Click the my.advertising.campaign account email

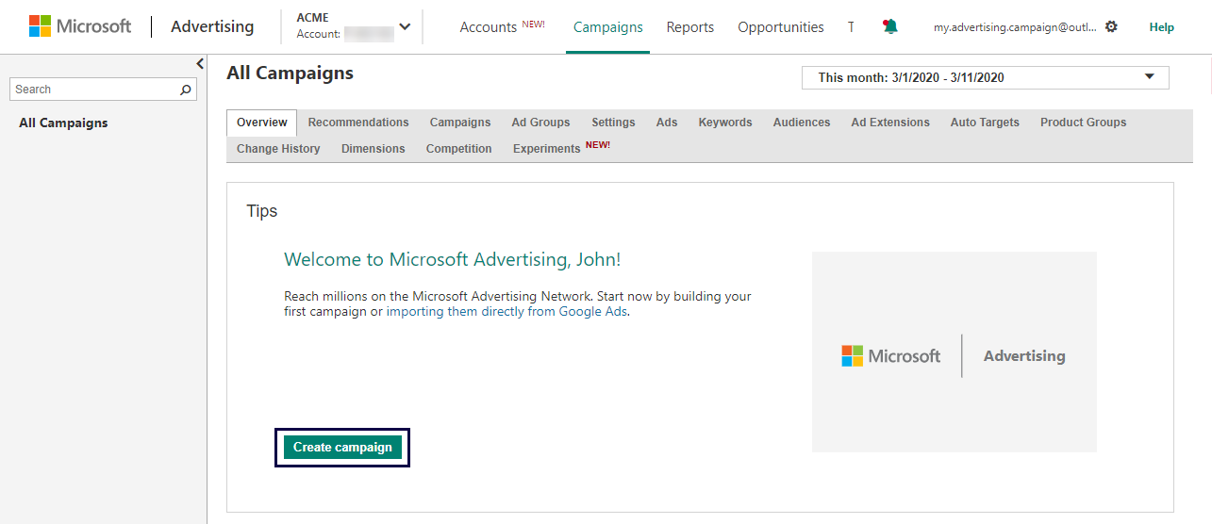tap(1015, 27)
